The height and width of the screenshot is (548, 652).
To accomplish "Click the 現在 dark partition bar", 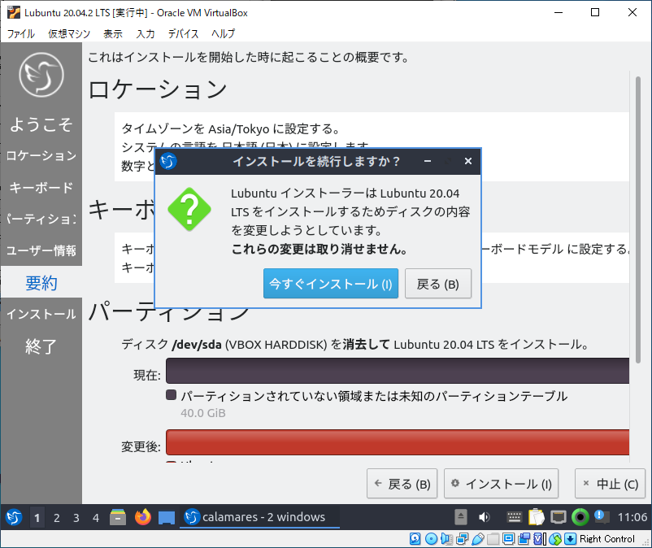I will pos(398,371).
